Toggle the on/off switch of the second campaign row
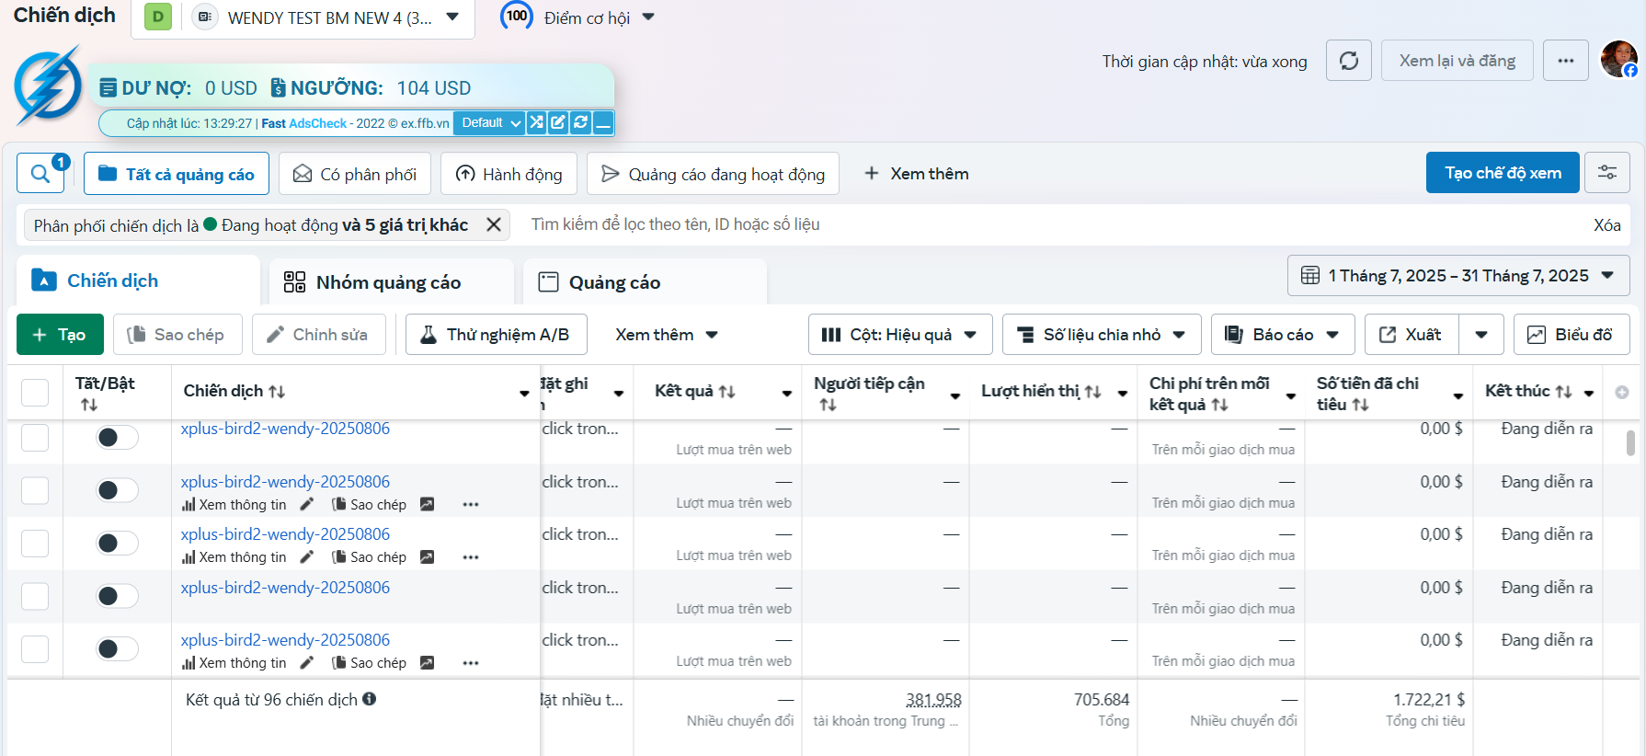Screen dimensions: 1646x756 (118, 491)
